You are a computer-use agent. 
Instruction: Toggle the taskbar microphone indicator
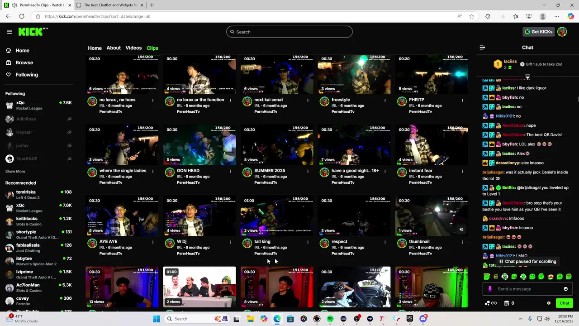tap(530, 319)
